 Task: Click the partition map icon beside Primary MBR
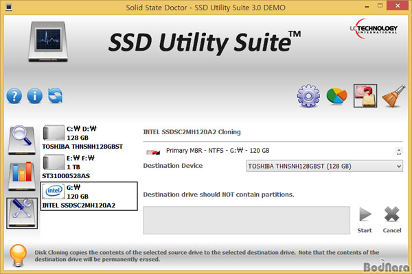153,152
